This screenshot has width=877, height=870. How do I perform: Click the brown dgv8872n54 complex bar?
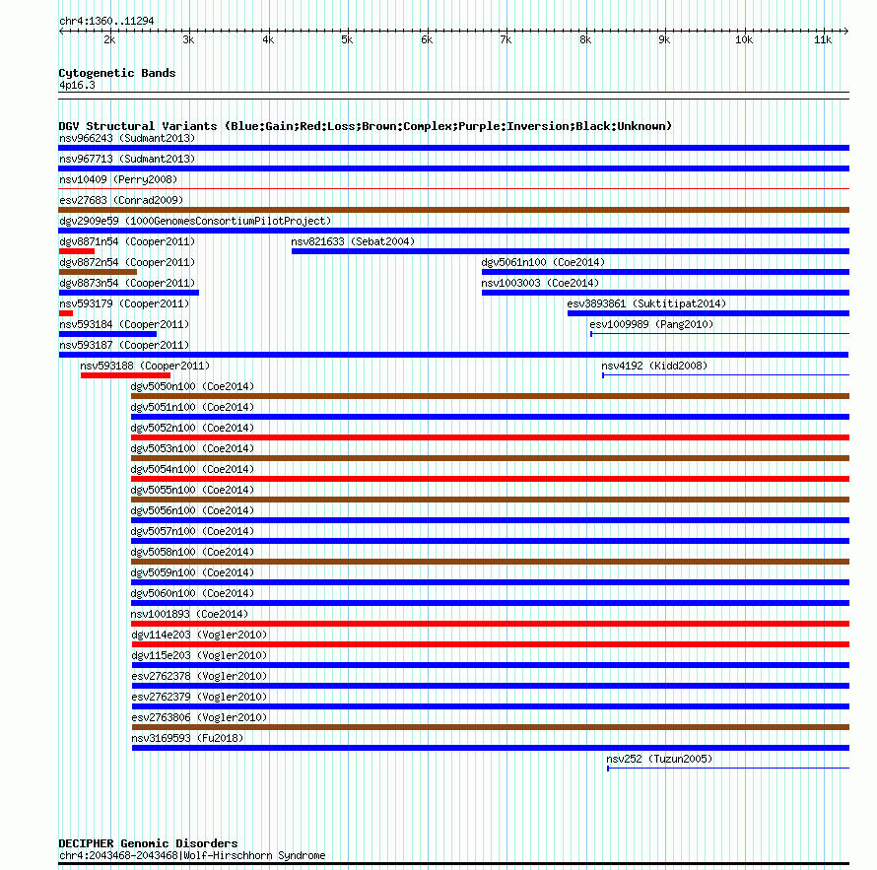pyautogui.click(x=98, y=272)
